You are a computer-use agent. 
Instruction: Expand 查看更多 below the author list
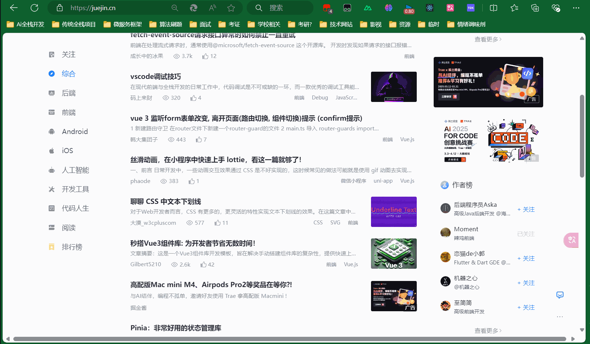[x=488, y=330]
